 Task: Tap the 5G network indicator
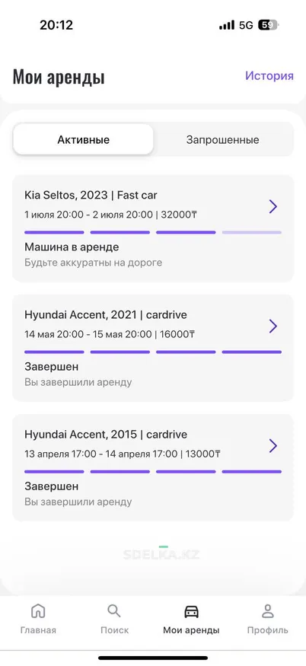coord(246,25)
